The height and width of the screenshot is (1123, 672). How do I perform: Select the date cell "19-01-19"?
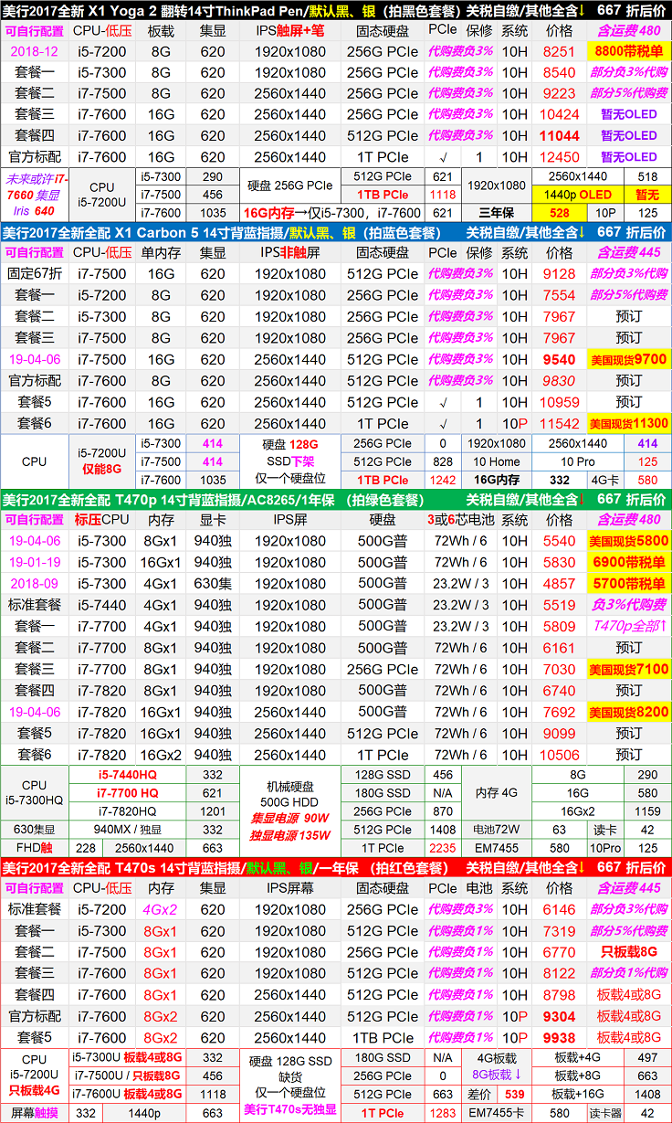tap(35, 562)
